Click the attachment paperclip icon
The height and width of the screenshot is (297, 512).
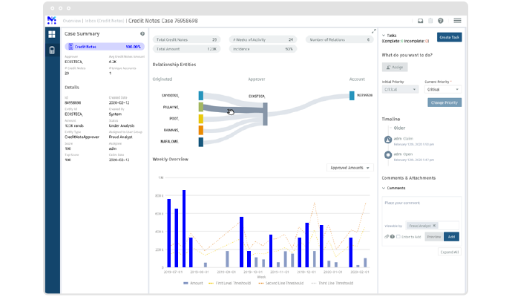click(x=387, y=237)
